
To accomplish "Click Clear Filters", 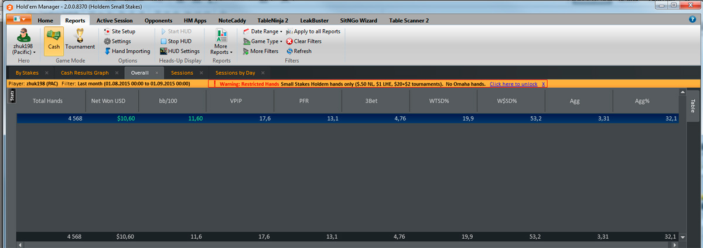I will [304, 42].
